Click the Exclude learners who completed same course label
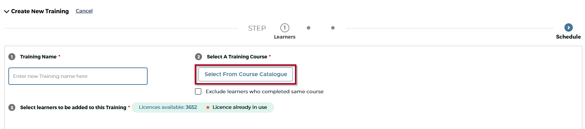 tap(265, 91)
